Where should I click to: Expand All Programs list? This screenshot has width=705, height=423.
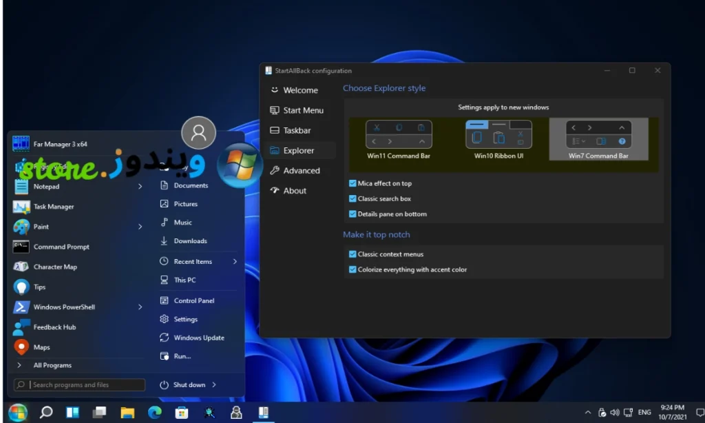(x=52, y=365)
